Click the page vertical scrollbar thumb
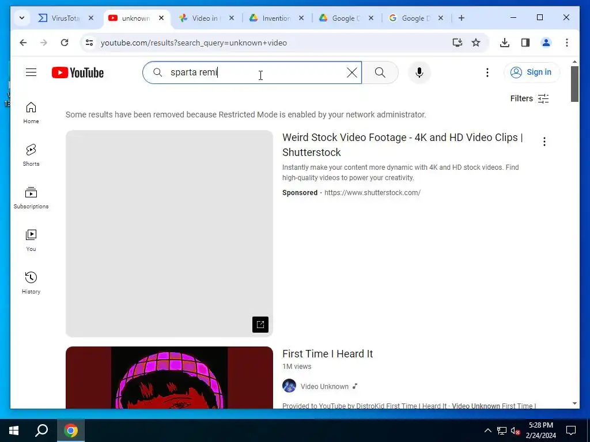This screenshot has width=590, height=442. coord(574,84)
